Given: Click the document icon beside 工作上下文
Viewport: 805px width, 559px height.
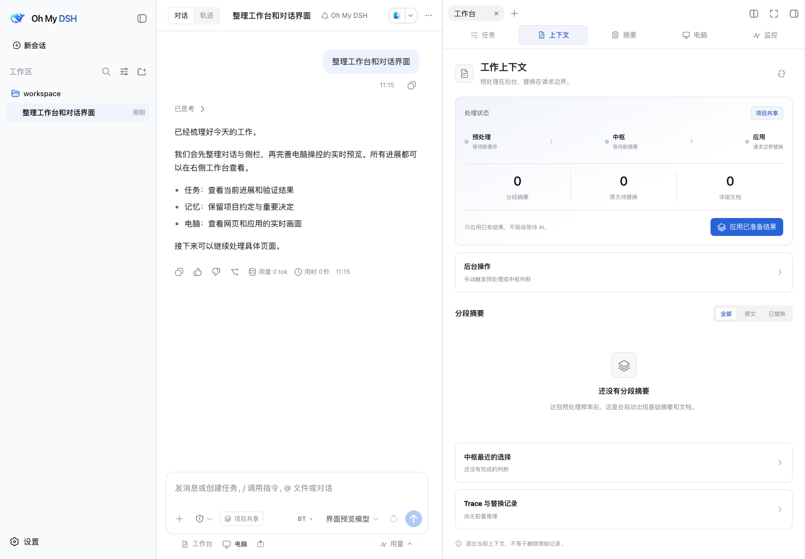Looking at the screenshot, I should click(x=465, y=73).
